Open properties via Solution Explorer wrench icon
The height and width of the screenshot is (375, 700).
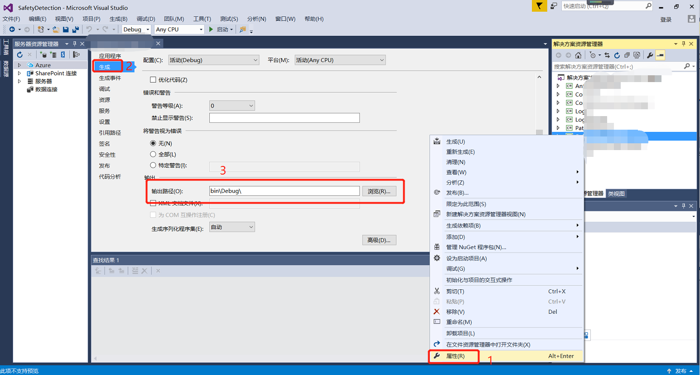point(650,55)
